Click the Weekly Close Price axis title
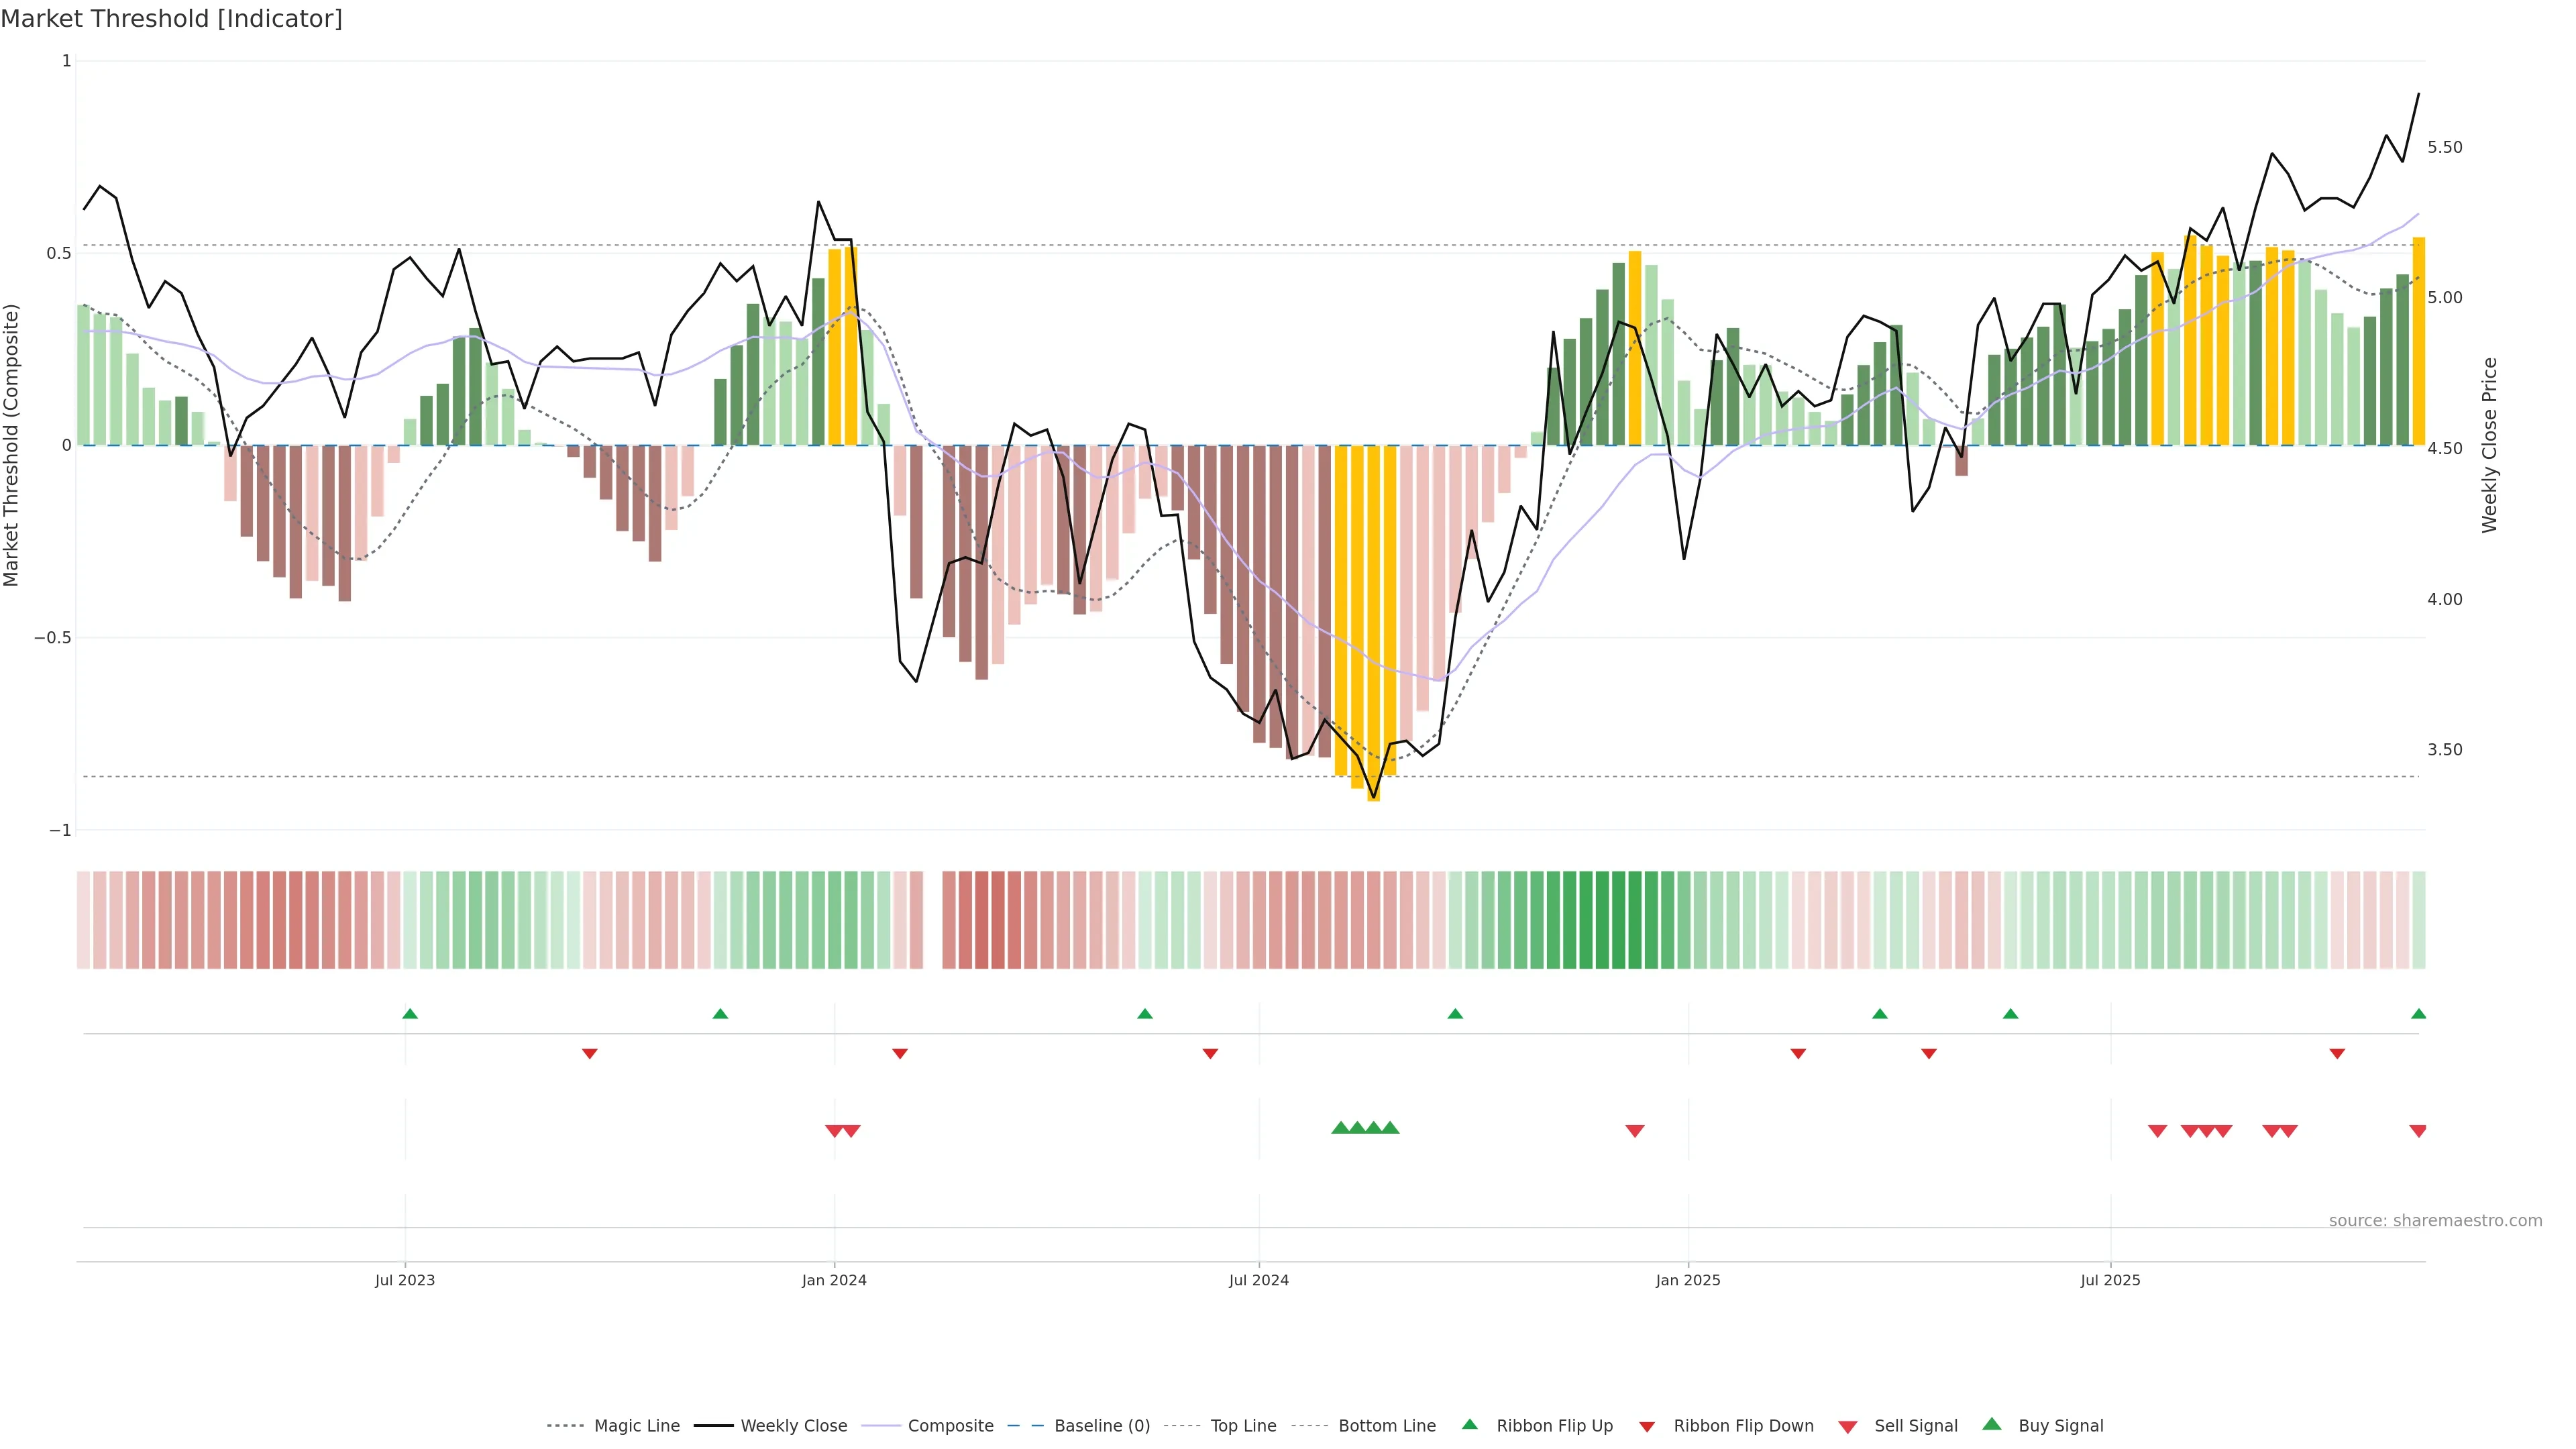The width and height of the screenshot is (2576, 1449). coord(2489,445)
